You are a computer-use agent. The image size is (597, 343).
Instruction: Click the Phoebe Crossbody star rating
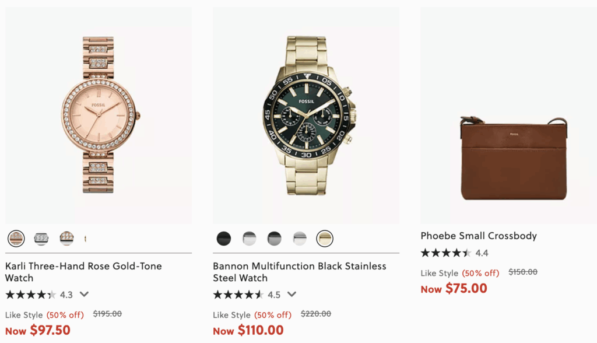pyautogui.click(x=446, y=253)
